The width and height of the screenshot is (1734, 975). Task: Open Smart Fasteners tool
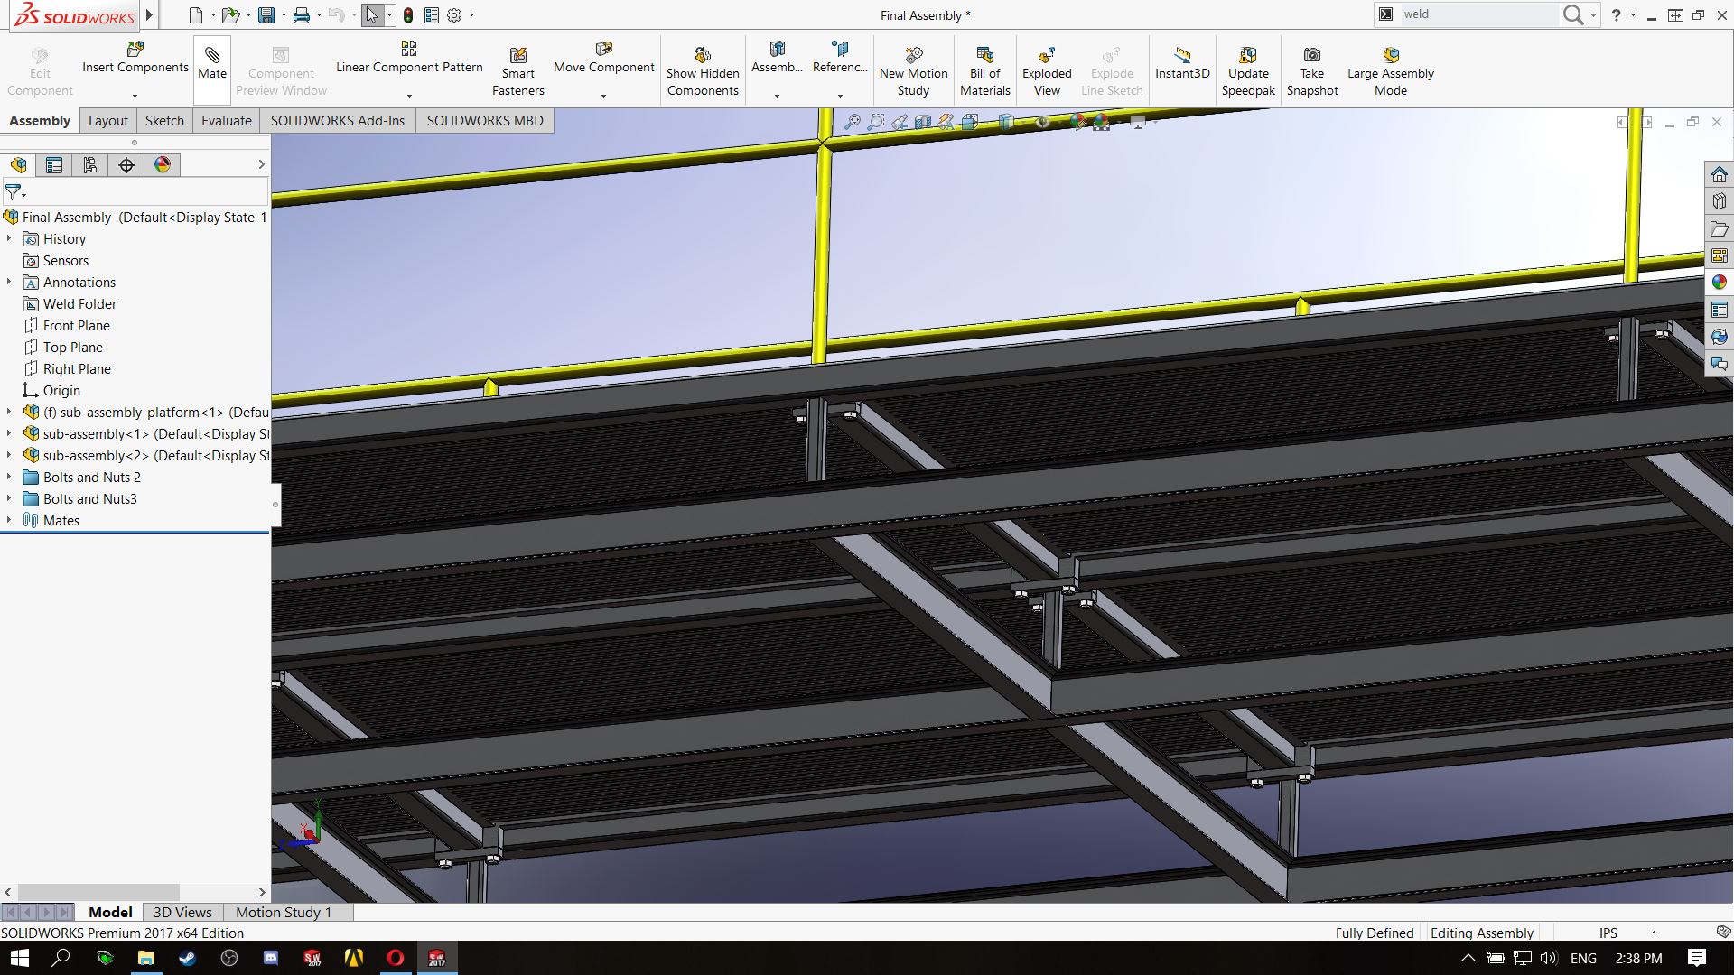click(517, 71)
